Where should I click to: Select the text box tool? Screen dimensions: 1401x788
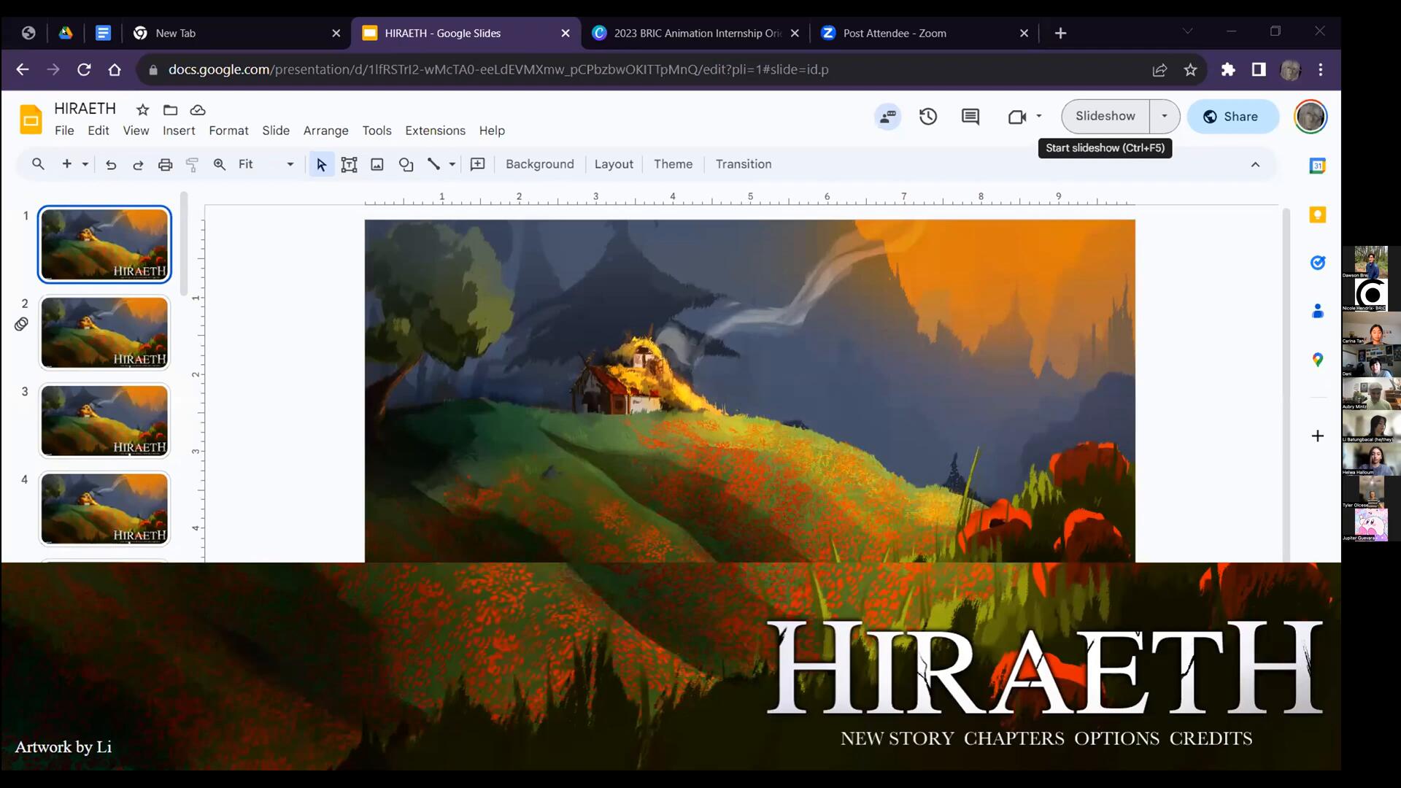pyautogui.click(x=349, y=164)
